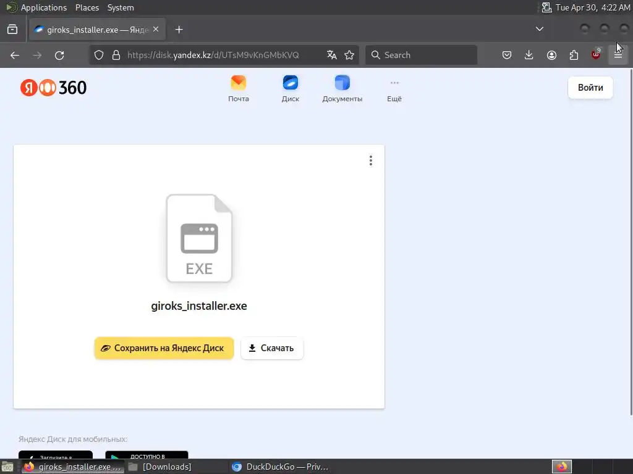The width and height of the screenshot is (633, 474).
Task: Select the giroks_installer.exe browser tab
Action: point(97,30)
